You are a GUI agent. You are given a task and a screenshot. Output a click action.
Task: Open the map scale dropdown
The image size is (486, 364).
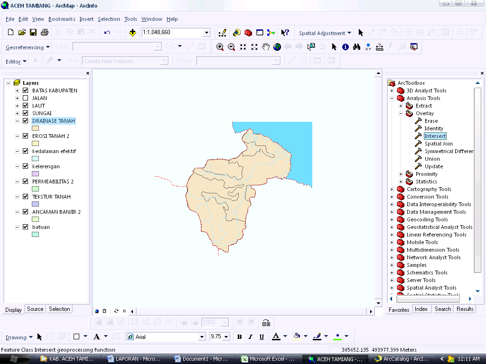[x=206, y=33]
